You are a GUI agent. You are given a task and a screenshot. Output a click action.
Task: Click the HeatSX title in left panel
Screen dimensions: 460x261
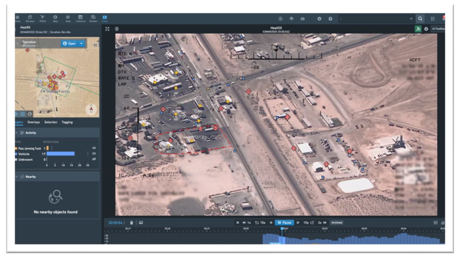[x=25, y=27]
